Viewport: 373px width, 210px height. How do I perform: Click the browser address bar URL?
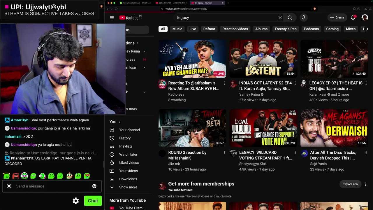point(186,9)
